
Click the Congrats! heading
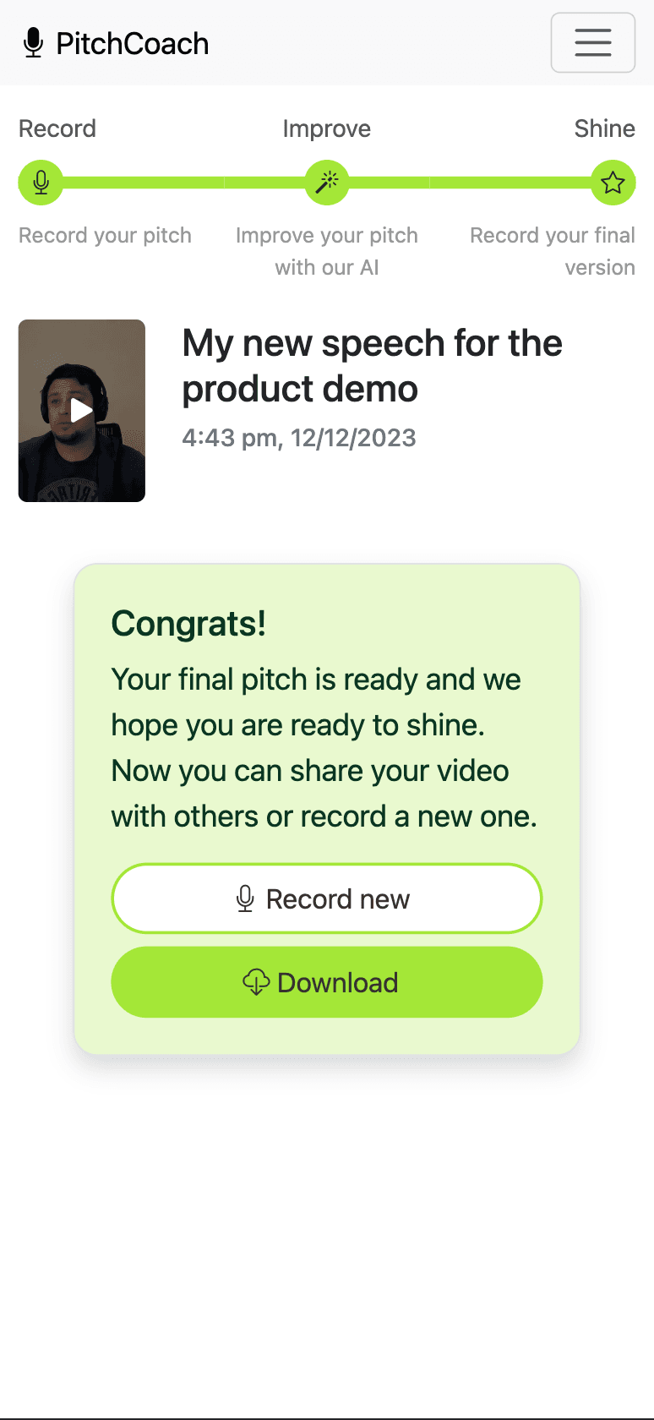coord(188,624)
